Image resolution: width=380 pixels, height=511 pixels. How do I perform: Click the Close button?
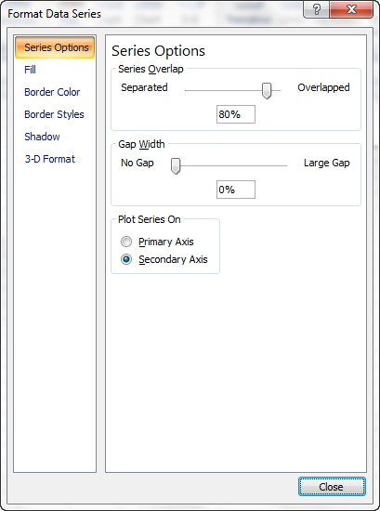332,487
